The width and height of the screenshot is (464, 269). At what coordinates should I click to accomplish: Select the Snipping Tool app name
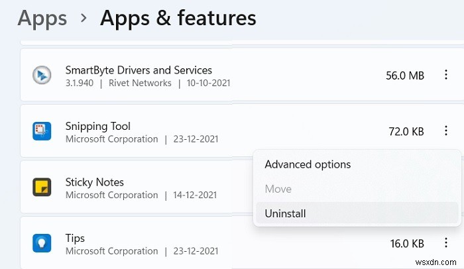tap(98, 127)
